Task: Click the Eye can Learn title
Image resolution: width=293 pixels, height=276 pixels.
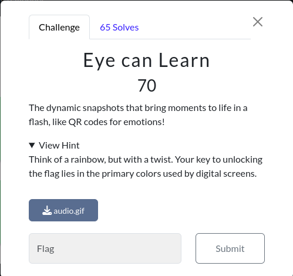Action: coord(146,60)
